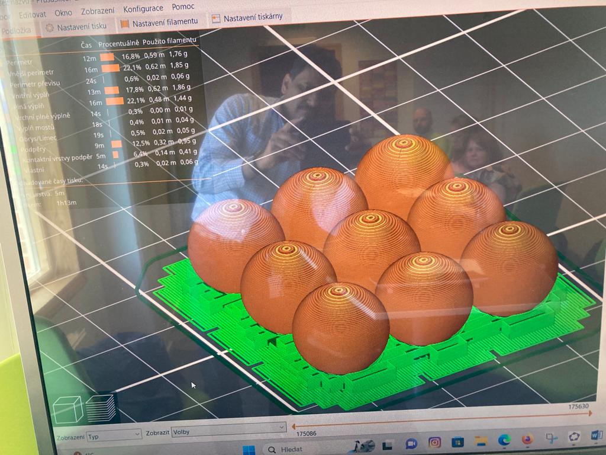Viewport: 606px width, 455px height.
Task: Switch to the 3D editor cube view
Action: click(x=67, y=409)
